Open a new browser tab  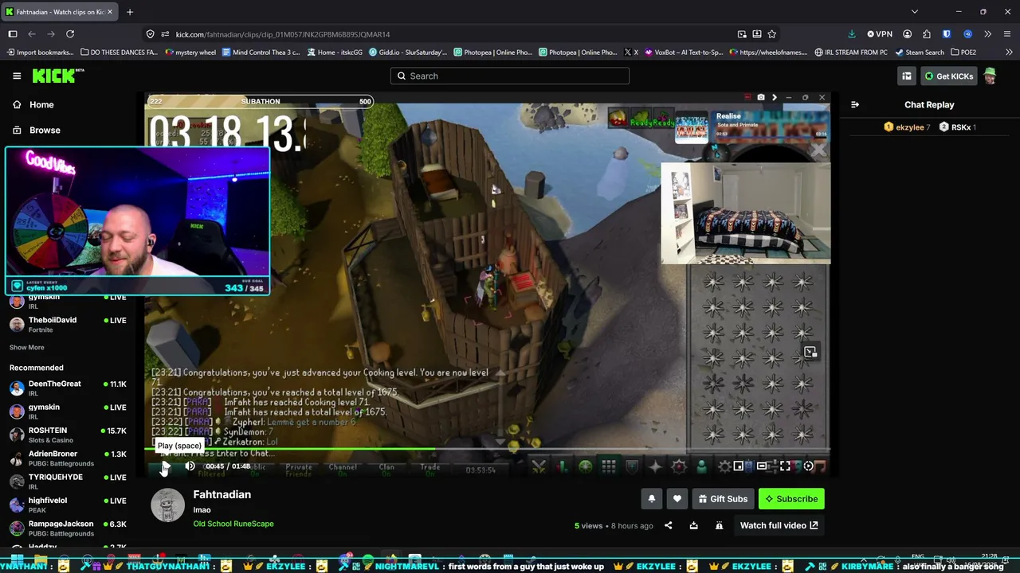click(x=130, y=12)
